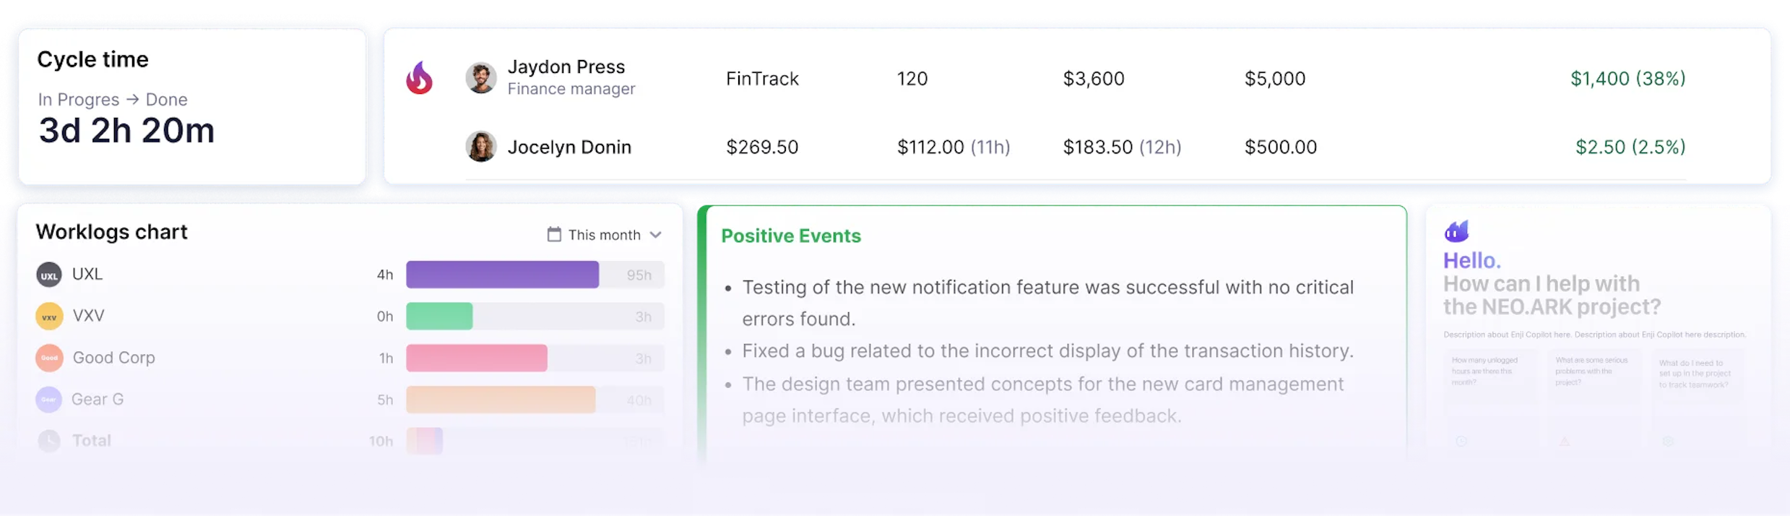Click the purple Copilot logo above Hello
1790x516 pixels.
click(1456, 231)
